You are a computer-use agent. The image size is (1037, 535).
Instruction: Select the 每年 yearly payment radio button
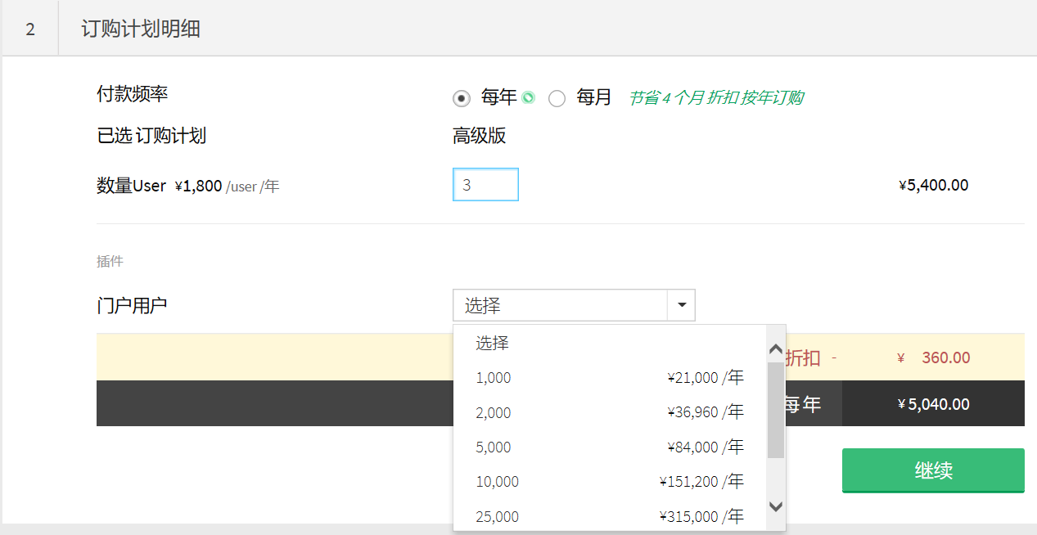(x=462, y=99)
